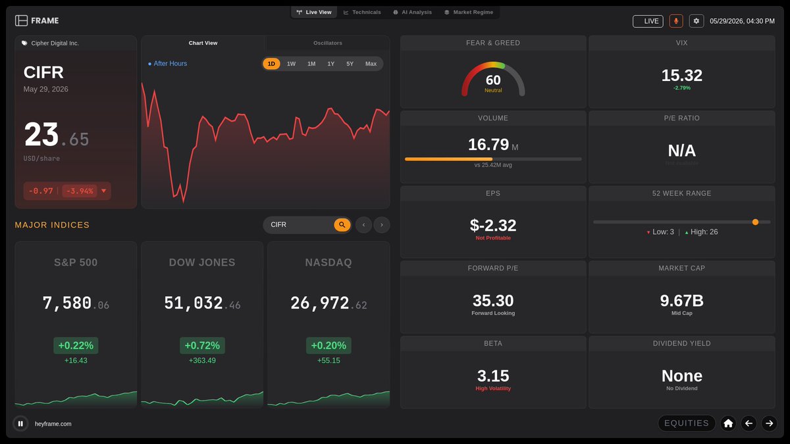The height and width of the screenshot is (444, 790).
Task: Click the EPS value $-2.32
Action: 493,226
